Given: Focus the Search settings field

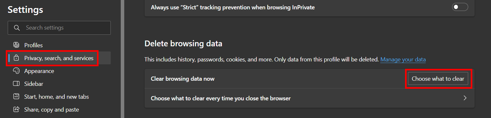Looking at the screenshot, I should pyautogui.click(x=59, y=28).
